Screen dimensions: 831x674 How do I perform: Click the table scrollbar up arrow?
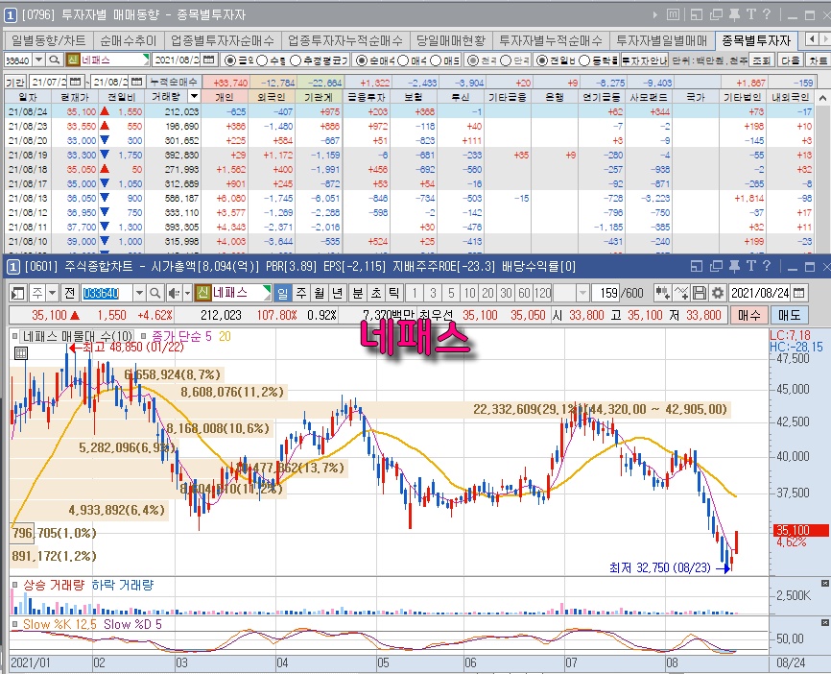(822, 98)
